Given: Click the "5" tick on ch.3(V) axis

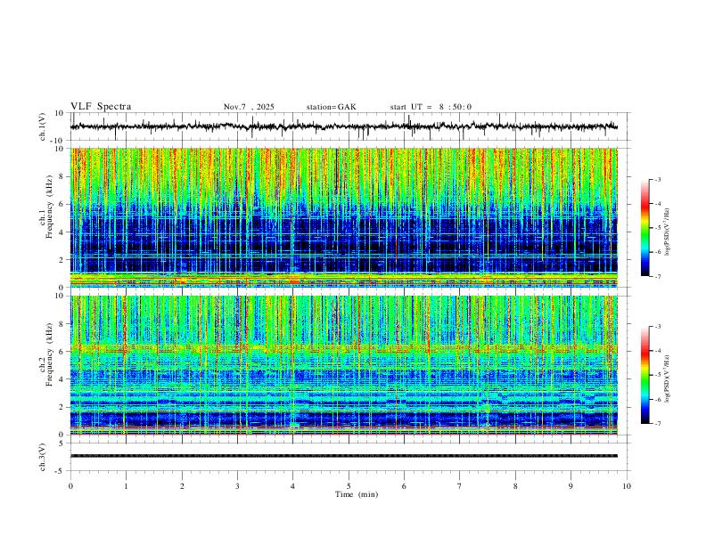Looking at the screenshot, I should (62, 443).
